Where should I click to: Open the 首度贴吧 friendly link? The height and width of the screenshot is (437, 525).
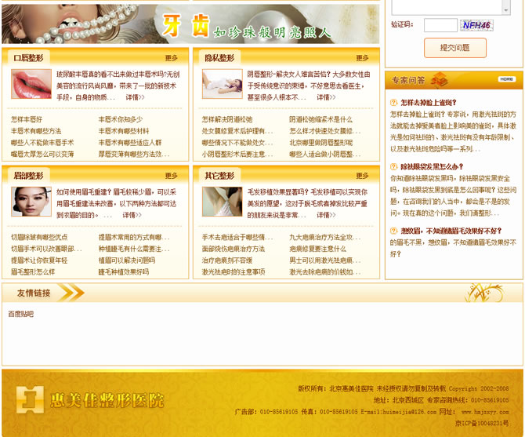21,314
